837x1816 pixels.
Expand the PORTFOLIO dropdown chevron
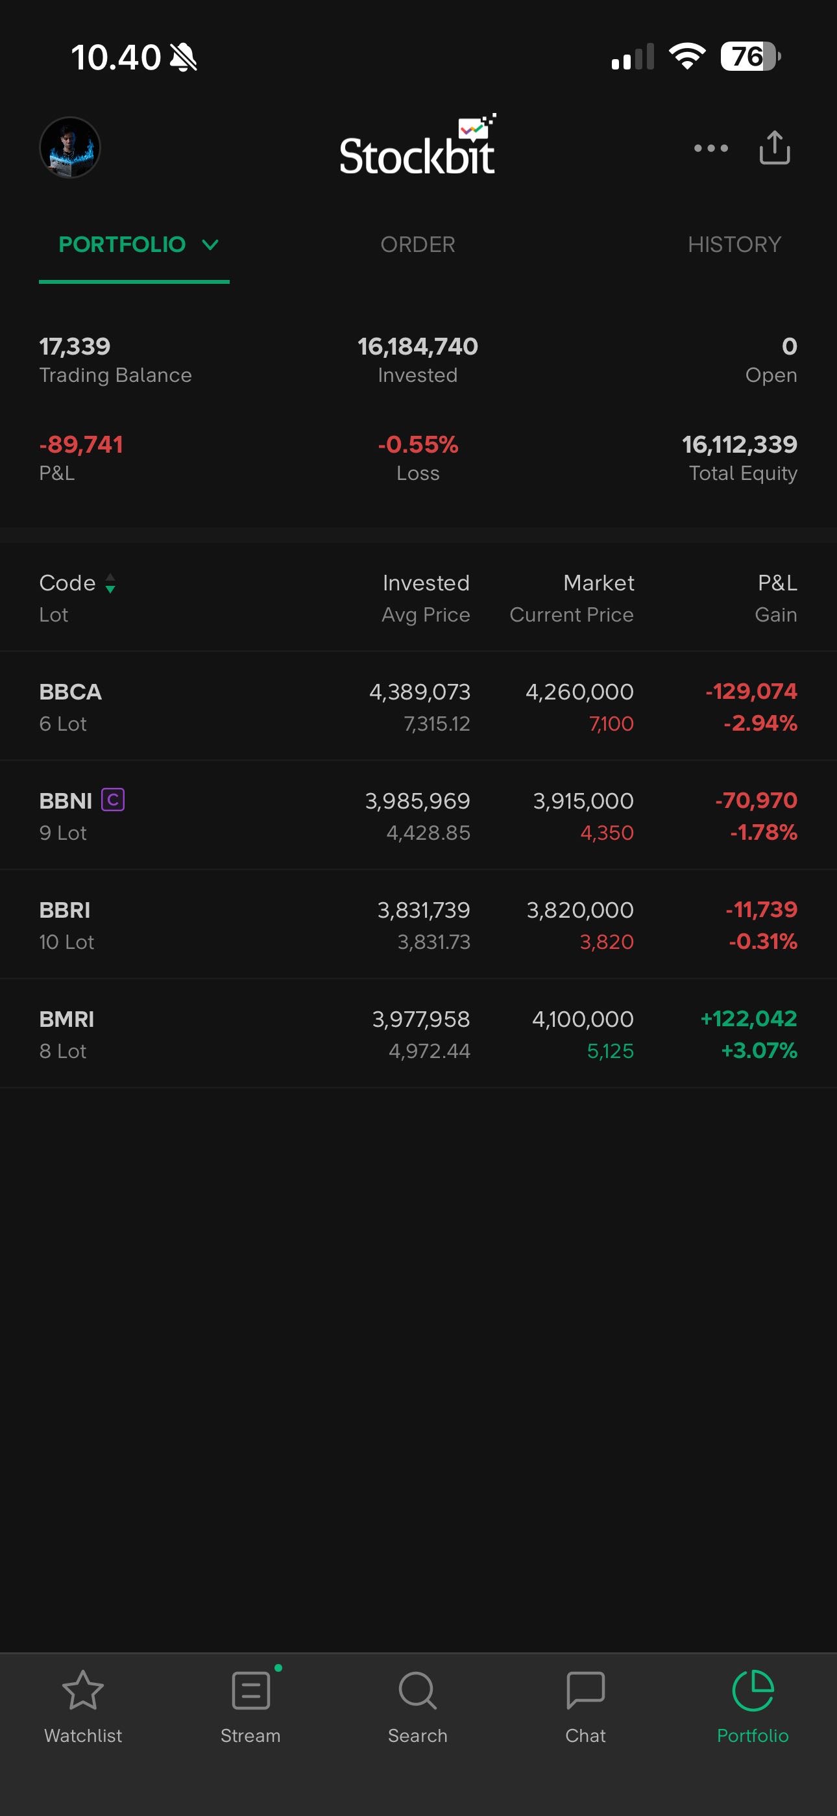click(210, 245)
